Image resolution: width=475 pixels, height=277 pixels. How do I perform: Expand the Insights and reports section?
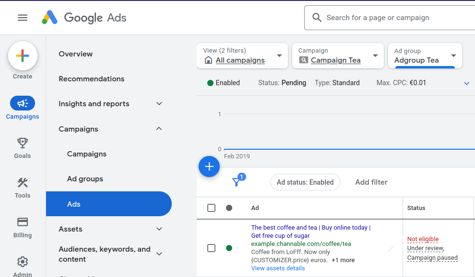[x=111, y=104]
